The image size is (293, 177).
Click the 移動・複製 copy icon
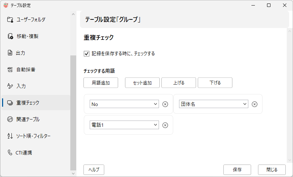10,36
